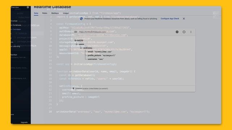Open project settings gear beside Overview
Viewport: 232px width, 130px height.
[28, 7]
